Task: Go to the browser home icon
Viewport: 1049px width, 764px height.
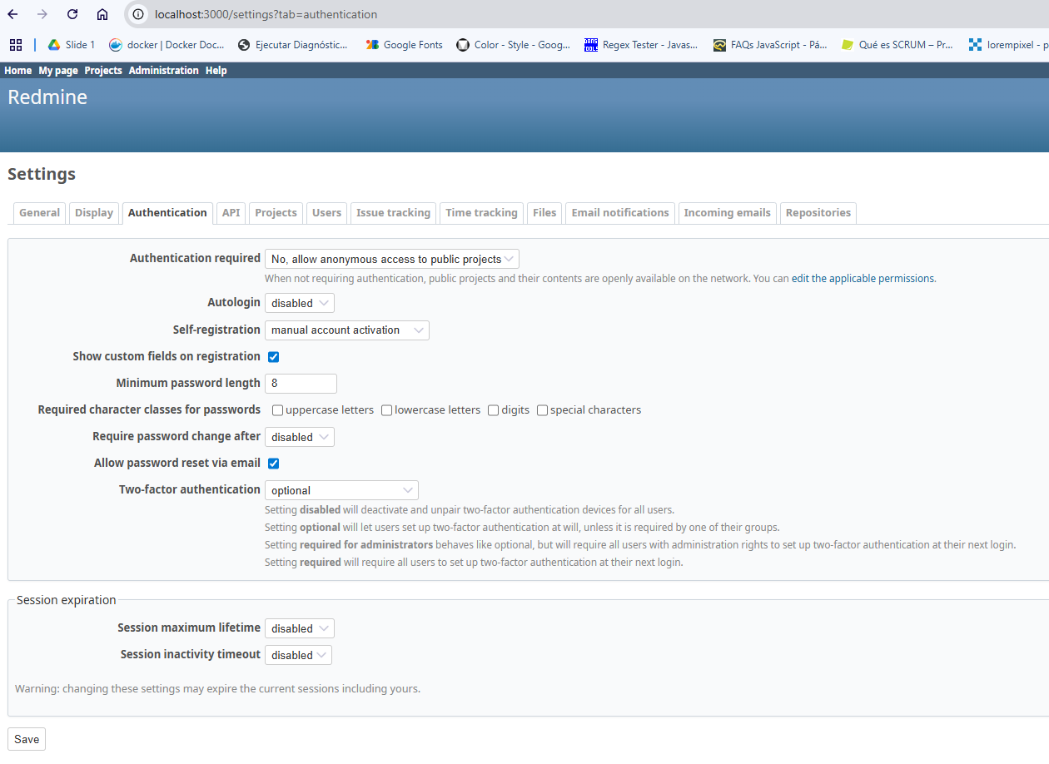Action: pyautogui.click(x=102, y=14)
